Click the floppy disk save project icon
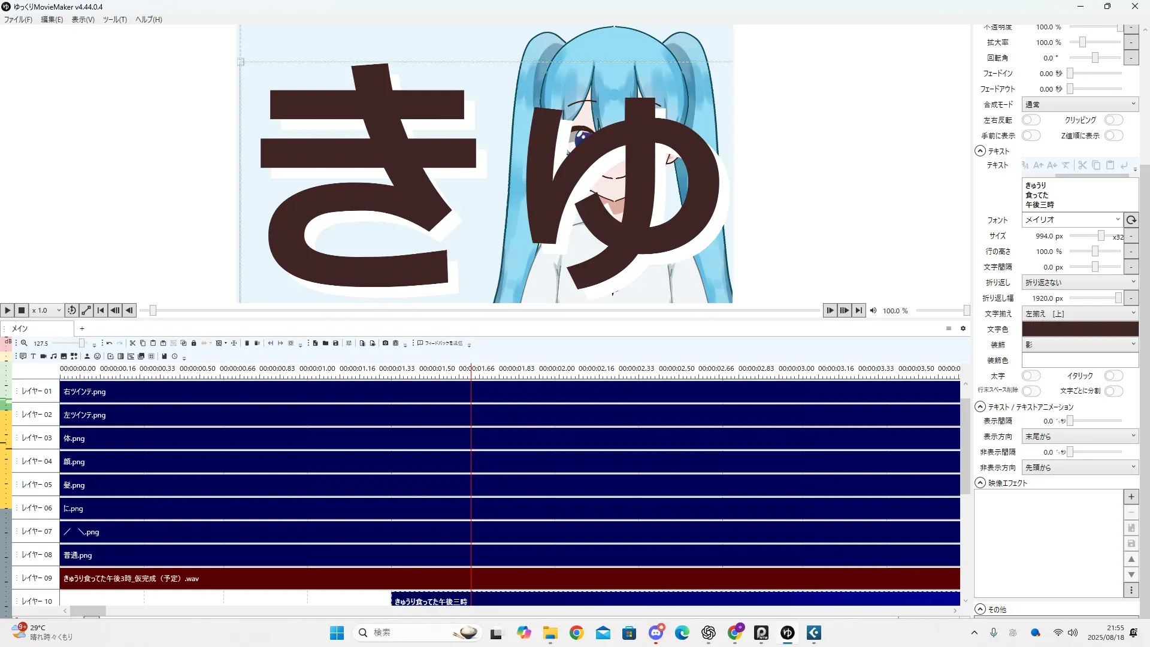The image size is (1150, 647). [x=335, y=343]
